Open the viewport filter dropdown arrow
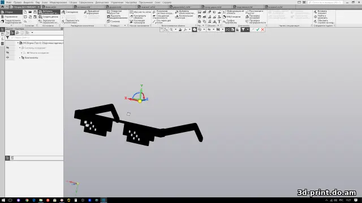The image size is (362, 203). click(248, 30)
